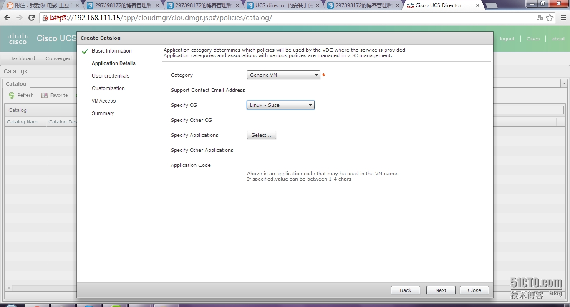Expand the dropdown arrow at right of Catalog panel
Viewport: 570px width, 307px height.
(564, 83)
